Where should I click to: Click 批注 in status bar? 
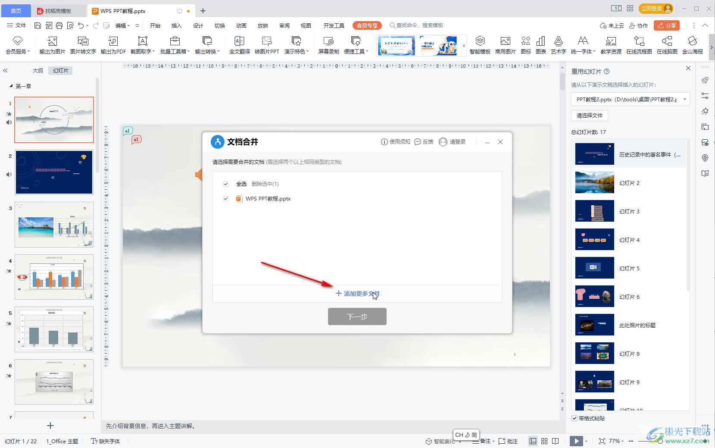[508, 441]
